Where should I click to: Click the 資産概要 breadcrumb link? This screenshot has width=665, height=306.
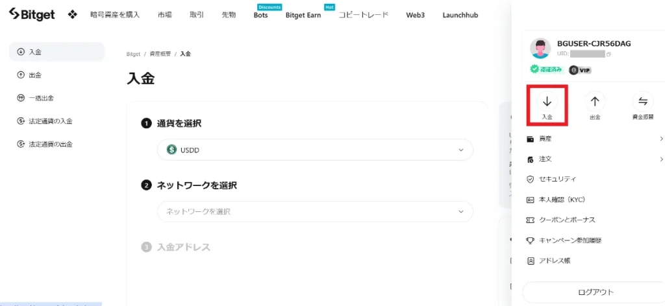(160, 54)
